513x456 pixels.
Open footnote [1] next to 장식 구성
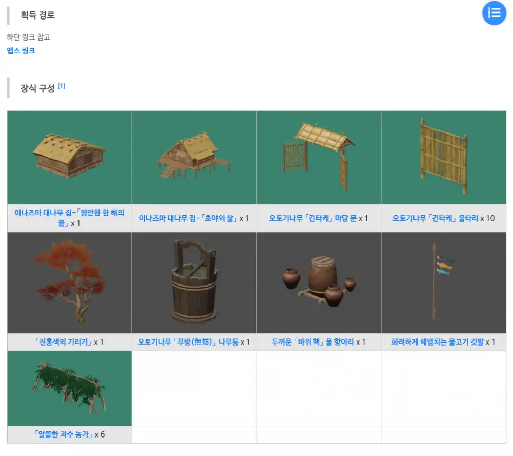(61, 86)
